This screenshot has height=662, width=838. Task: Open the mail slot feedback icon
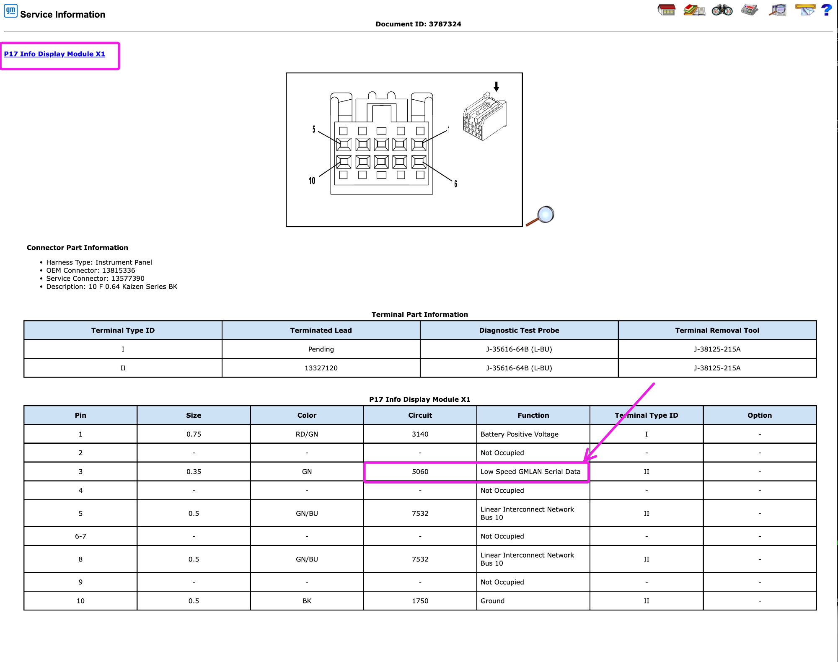point(805,10)
